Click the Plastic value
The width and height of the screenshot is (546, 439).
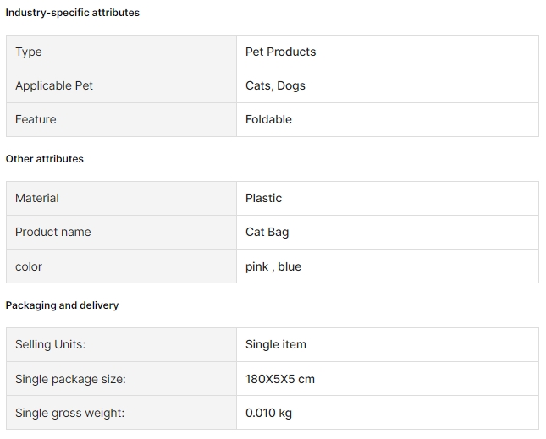tap(263, 198)
